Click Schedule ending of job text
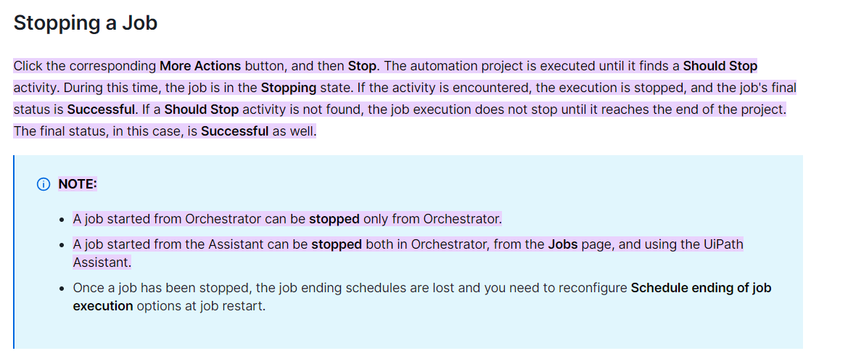This screenshot has width=848, height=364. point(701,287)
